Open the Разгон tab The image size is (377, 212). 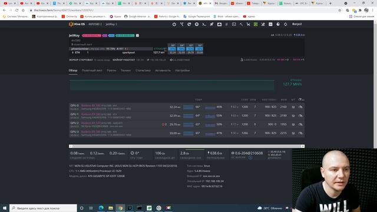(111, 71)
